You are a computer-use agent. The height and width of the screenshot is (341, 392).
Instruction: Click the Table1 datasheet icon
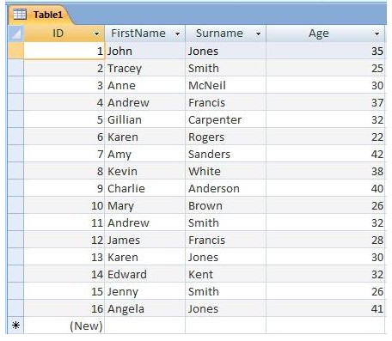click(x=20, y=14)
